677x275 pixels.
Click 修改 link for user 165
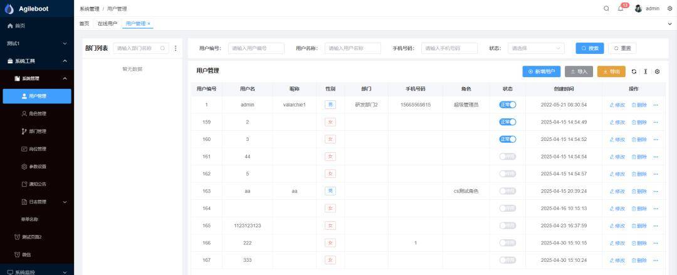click(617, 226)
